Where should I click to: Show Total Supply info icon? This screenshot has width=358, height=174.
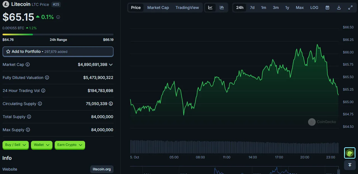pyautogui.click(x=29, y=117)
